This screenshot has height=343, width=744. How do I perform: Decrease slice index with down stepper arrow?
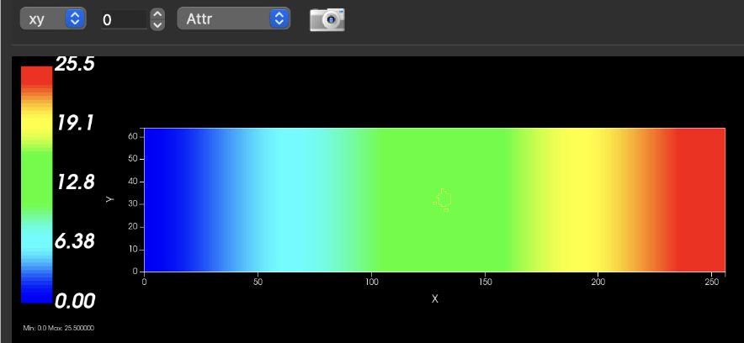(x=157, y=24)
